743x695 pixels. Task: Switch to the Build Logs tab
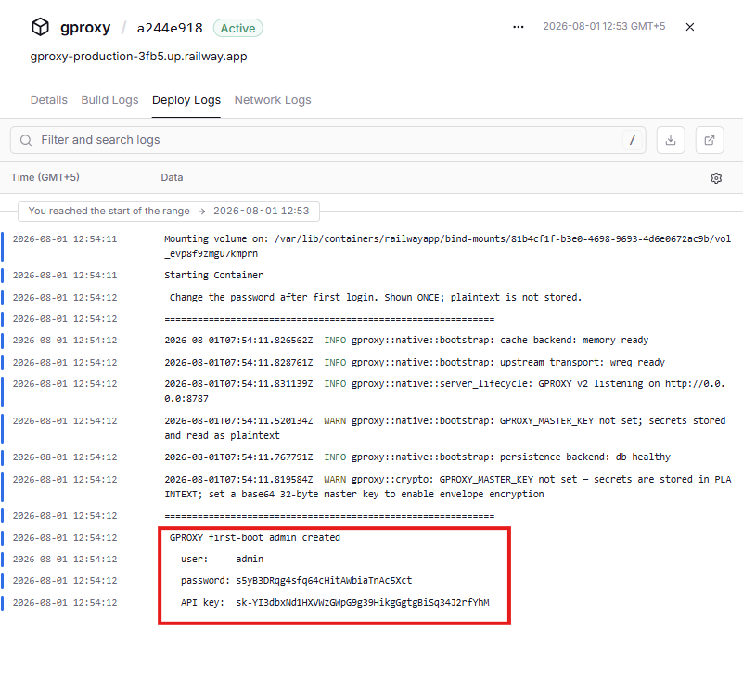[109, 100]
